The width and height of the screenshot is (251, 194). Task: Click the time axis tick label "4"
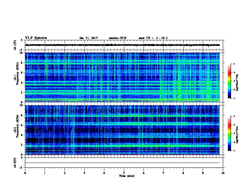pyautogui.click(x=104, y=173)
